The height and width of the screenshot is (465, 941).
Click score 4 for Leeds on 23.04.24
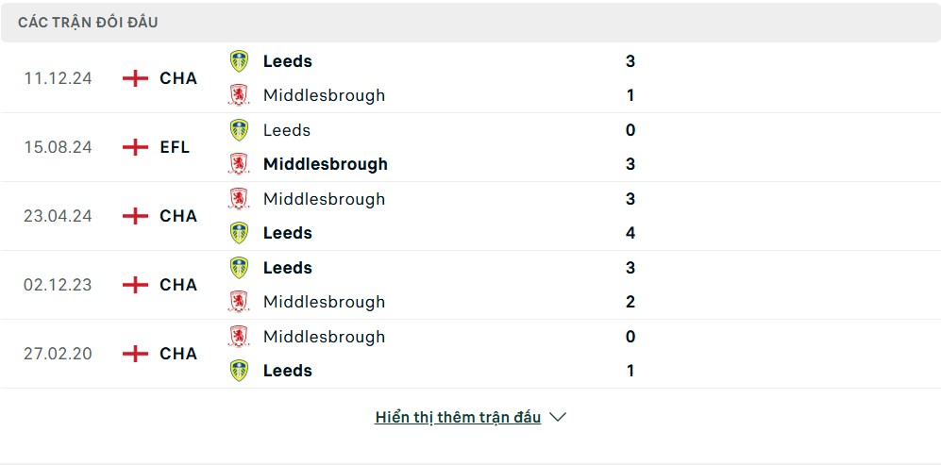(x=630, y=233)
